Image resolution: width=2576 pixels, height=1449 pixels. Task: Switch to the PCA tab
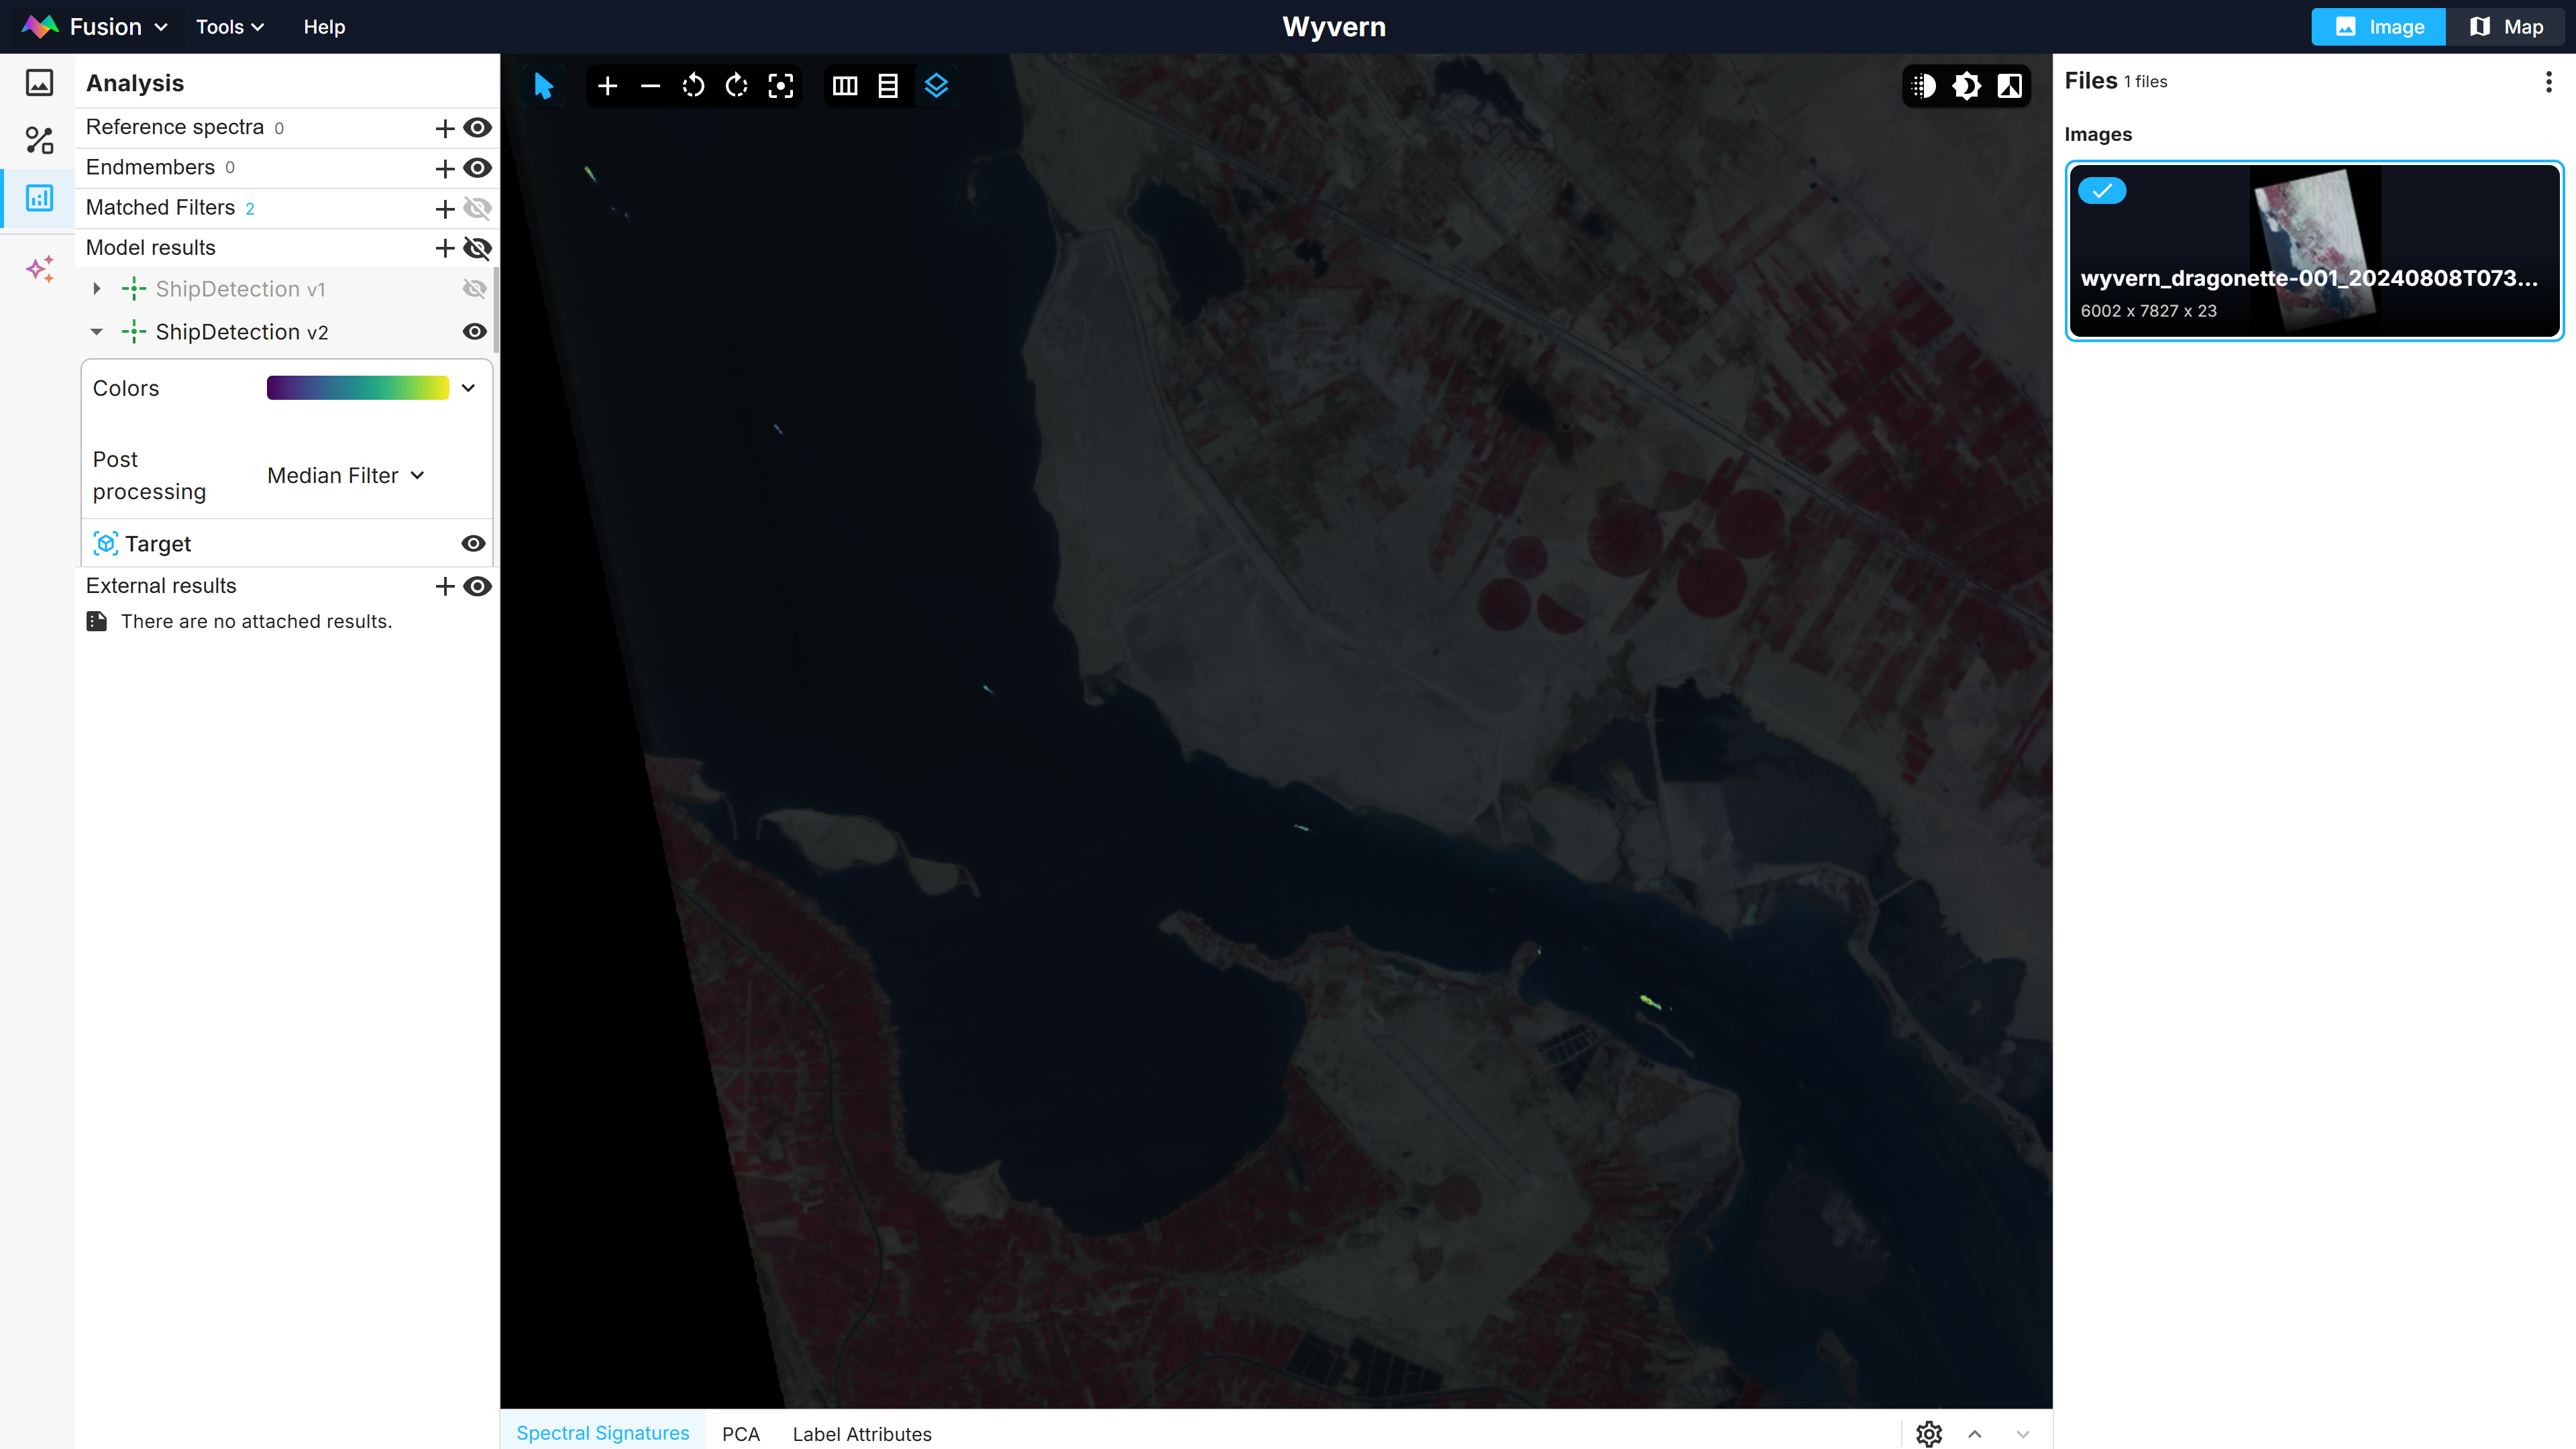[x=740, y=1433]
